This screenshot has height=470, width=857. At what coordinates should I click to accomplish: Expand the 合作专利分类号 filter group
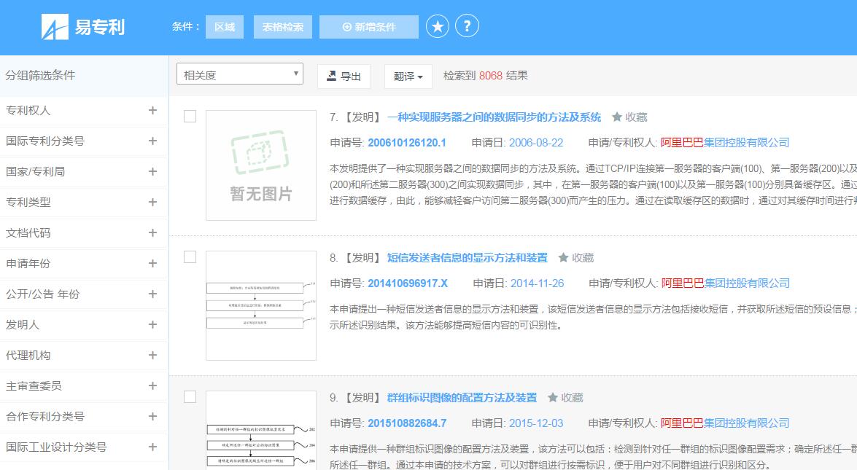point(152,416)
